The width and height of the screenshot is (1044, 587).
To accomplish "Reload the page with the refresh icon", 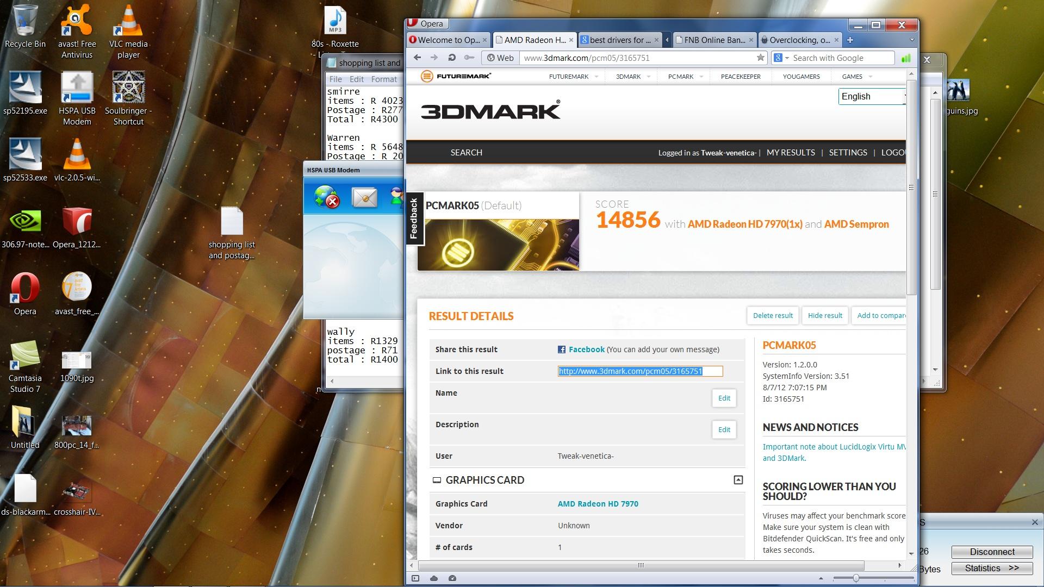I will [451, 58].
